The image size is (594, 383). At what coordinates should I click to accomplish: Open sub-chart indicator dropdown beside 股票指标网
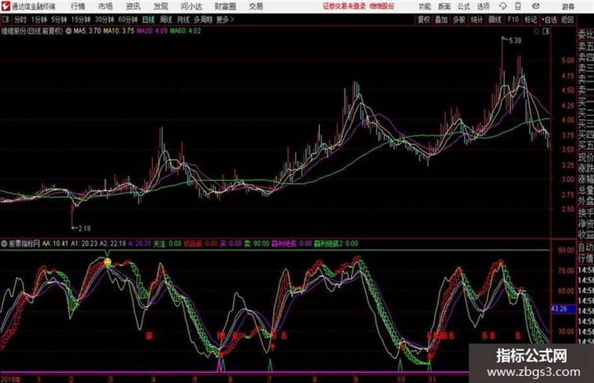[4, 243]
